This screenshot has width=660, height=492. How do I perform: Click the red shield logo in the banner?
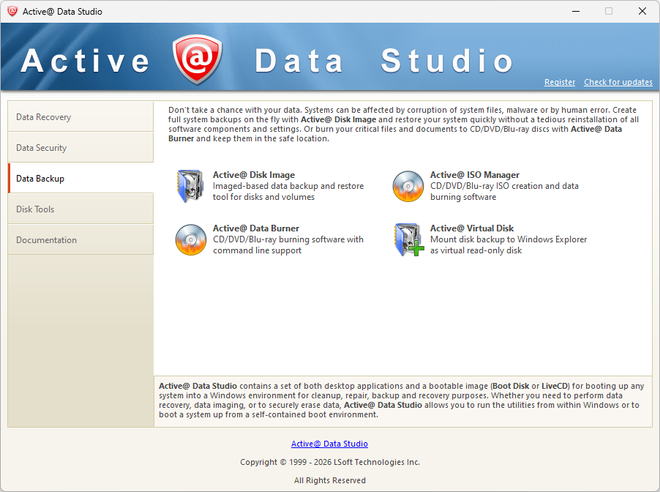pyautogui.click(x=197, y=59)
